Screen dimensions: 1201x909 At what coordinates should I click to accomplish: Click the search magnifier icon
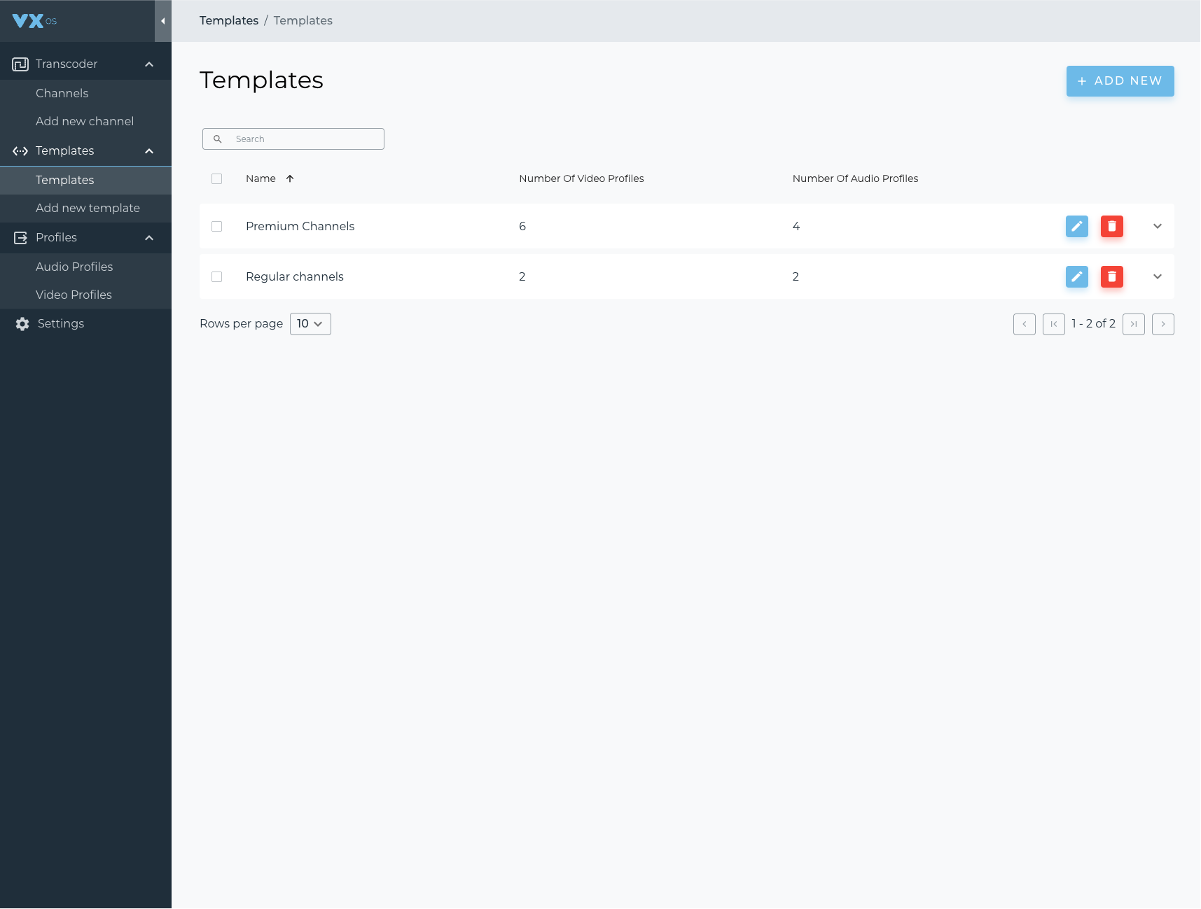pos(218,139)
